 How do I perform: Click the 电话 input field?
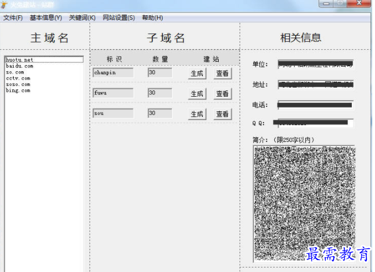tap(316, 105)
